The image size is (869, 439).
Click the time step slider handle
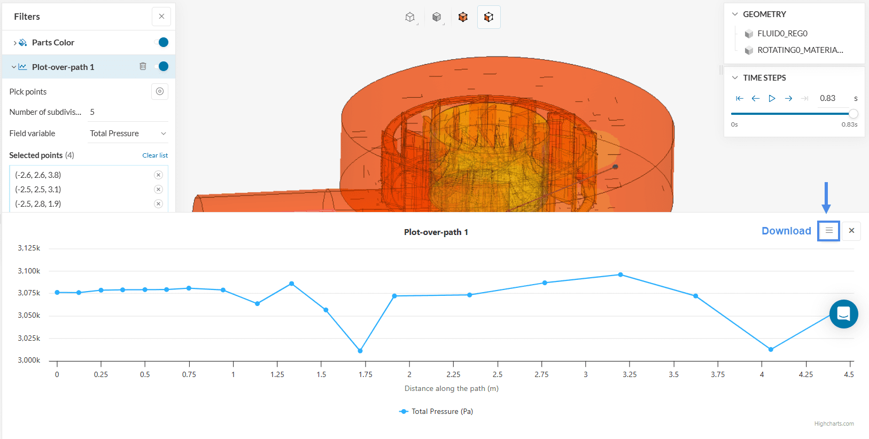tap(853, 114)
